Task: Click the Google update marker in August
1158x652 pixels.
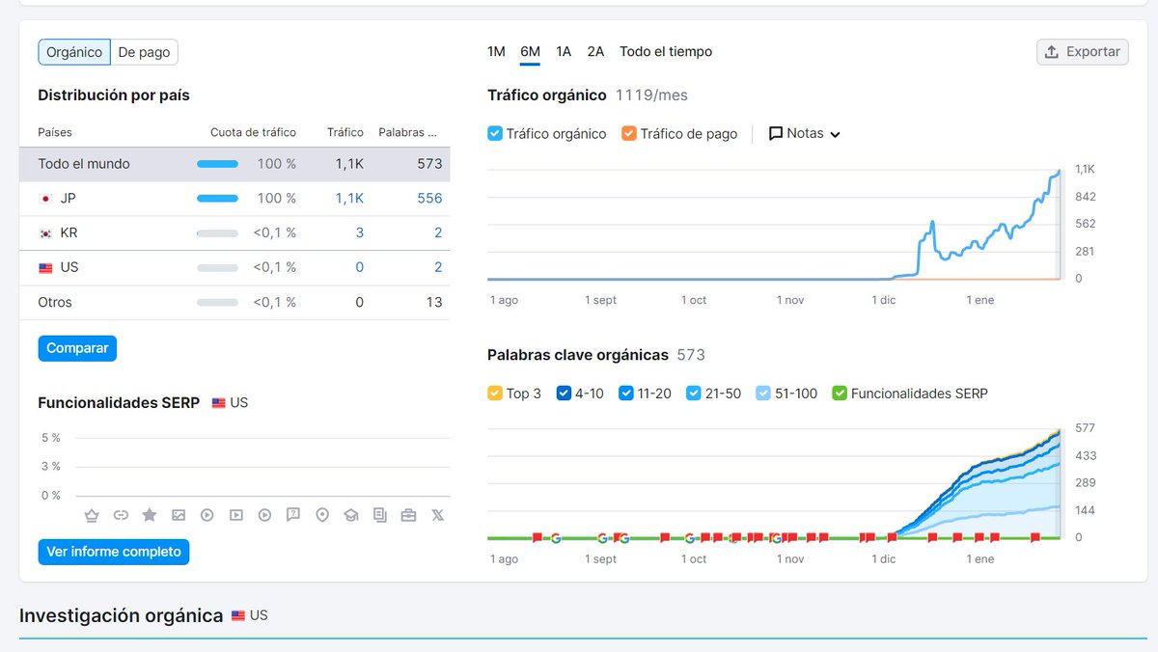Action: (556, 538)
